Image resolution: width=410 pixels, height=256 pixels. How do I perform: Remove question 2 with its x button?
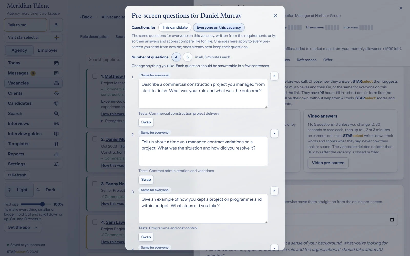274,133
